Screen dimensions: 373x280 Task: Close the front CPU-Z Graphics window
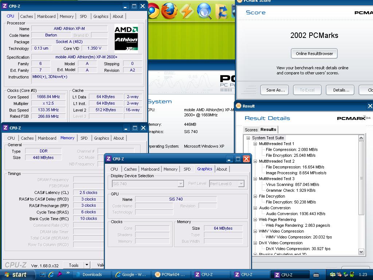pyautogui.click(x=246, y=159)
